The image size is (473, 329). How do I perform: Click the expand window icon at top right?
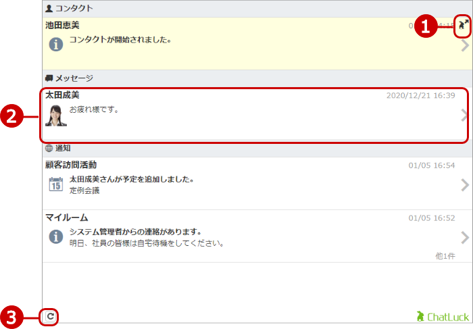coord(462,26)
